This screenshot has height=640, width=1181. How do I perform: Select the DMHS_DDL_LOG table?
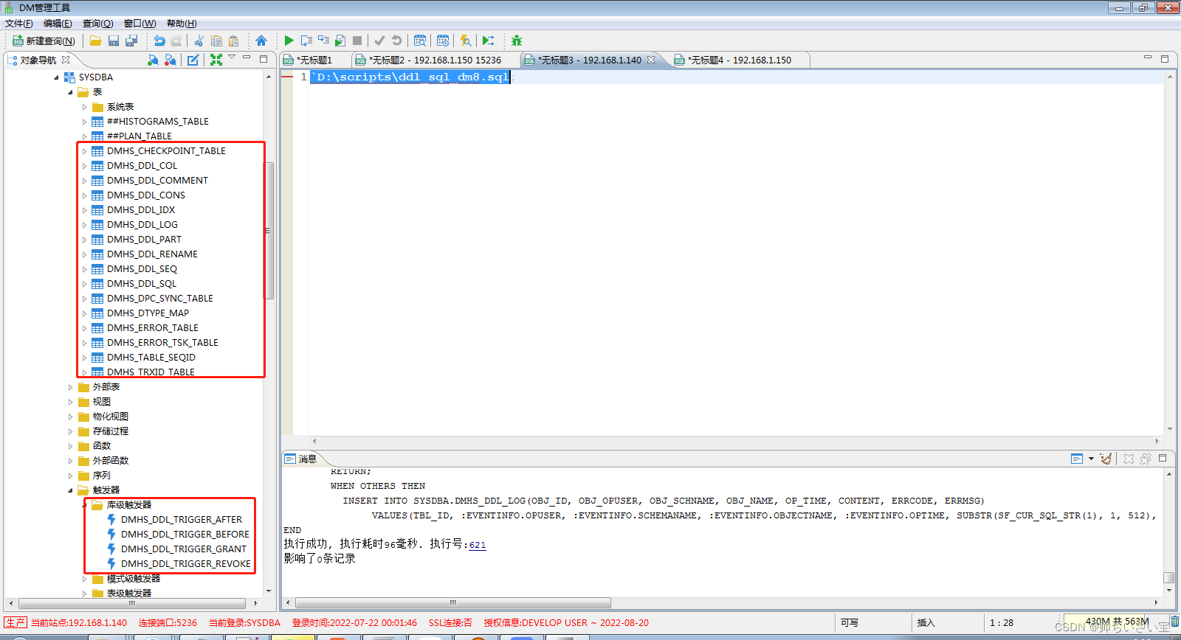[142, 225]
